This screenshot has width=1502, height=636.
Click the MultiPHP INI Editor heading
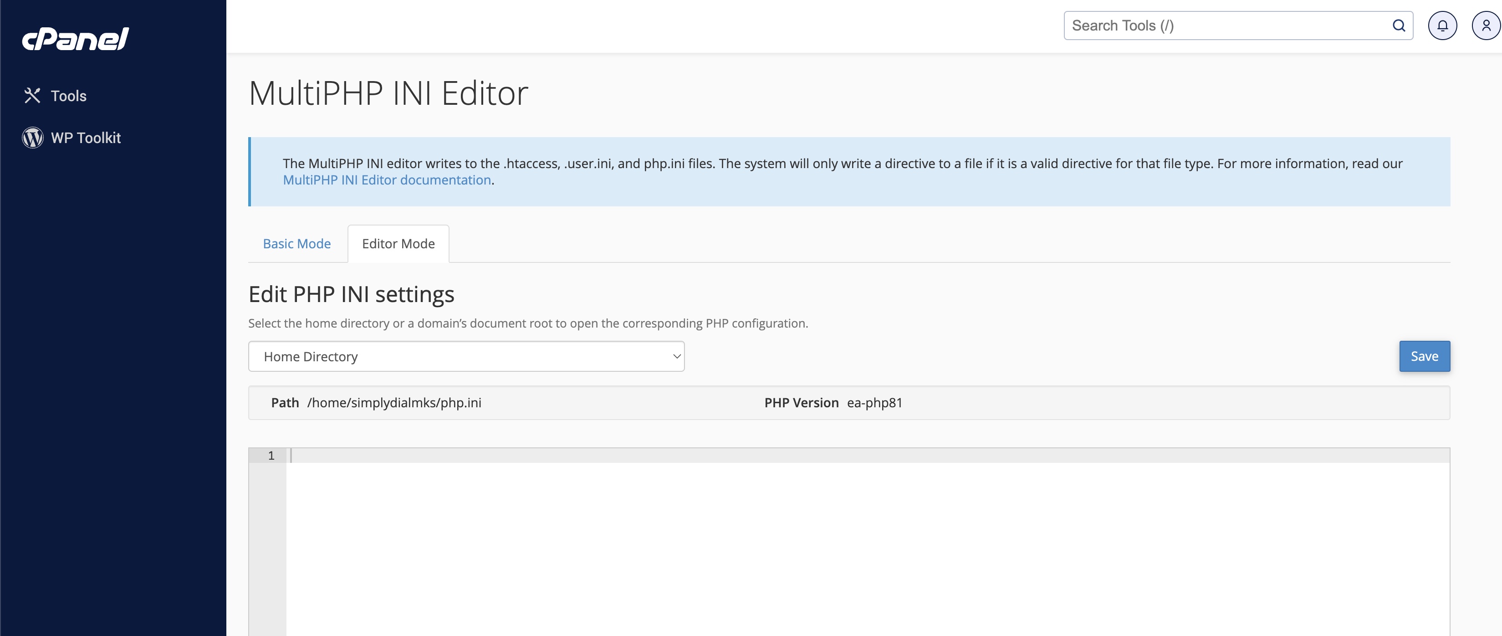388,93
